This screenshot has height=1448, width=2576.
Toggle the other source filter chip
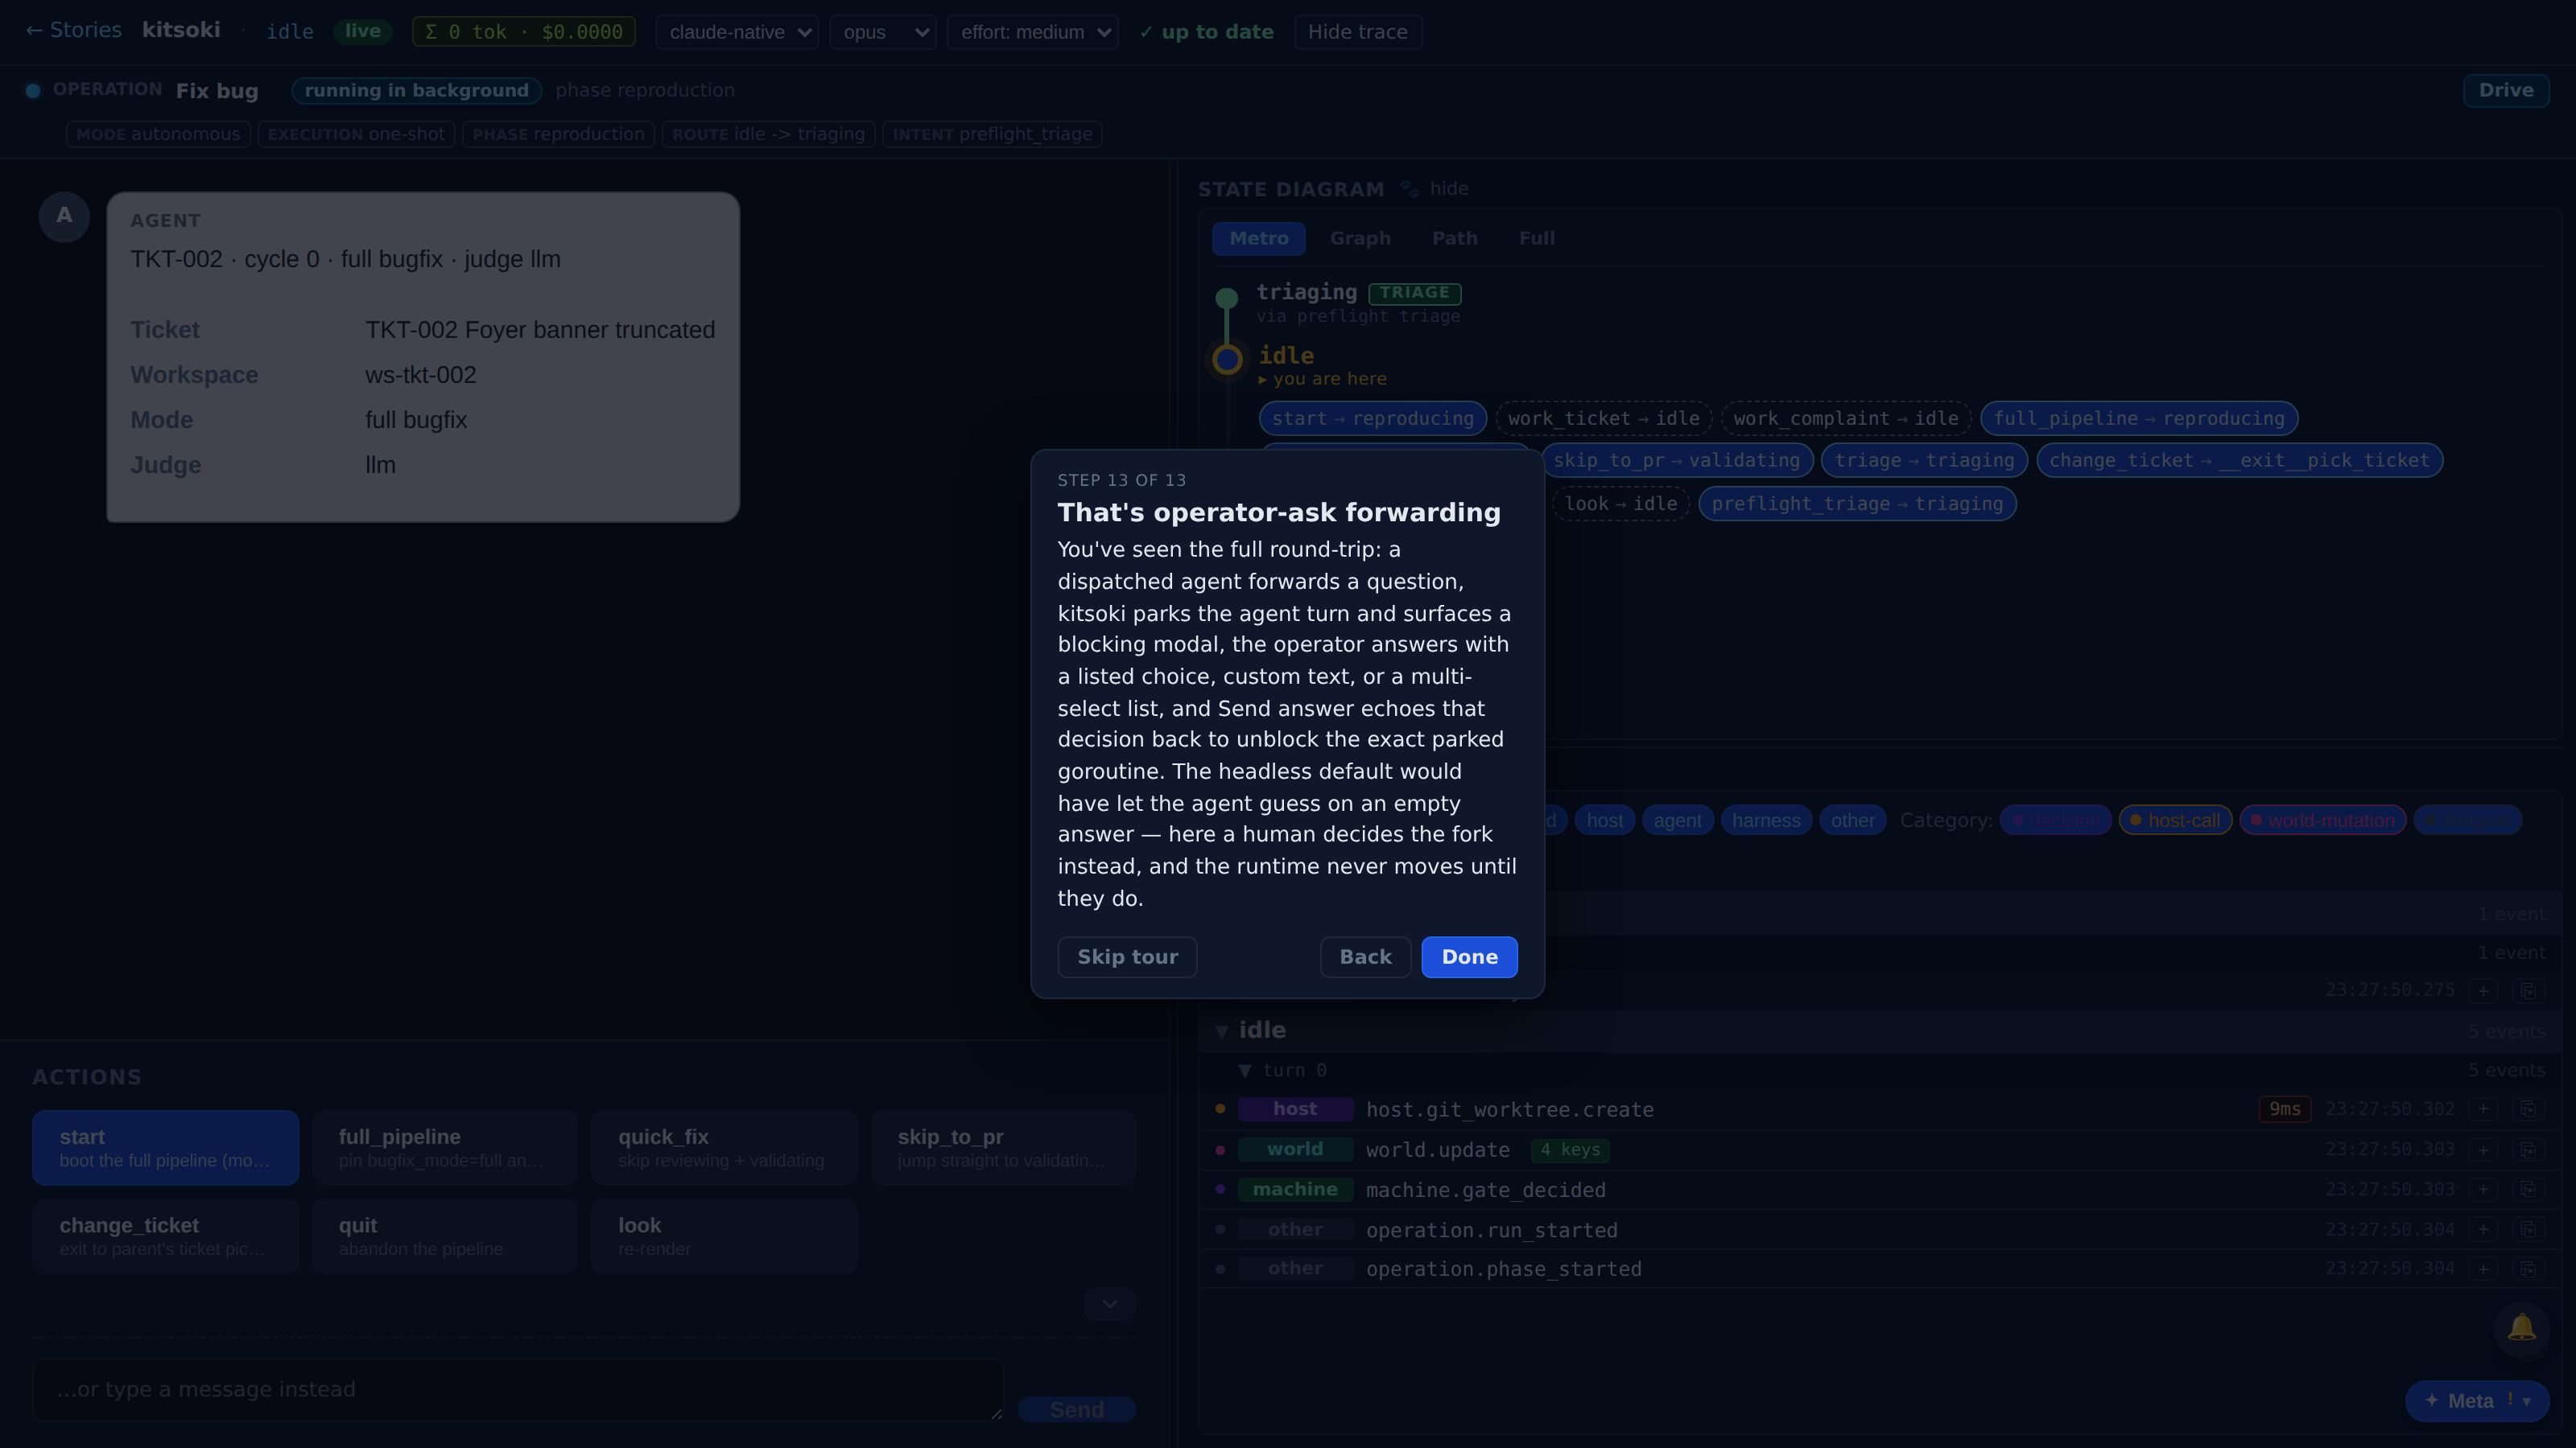click(x=1852, y=821)
